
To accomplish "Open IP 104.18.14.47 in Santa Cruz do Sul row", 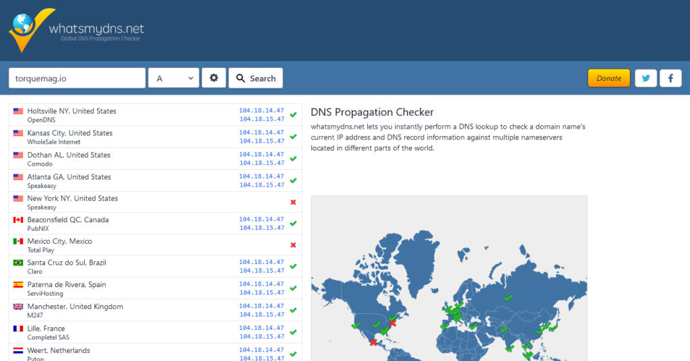I will click(261, 262).
